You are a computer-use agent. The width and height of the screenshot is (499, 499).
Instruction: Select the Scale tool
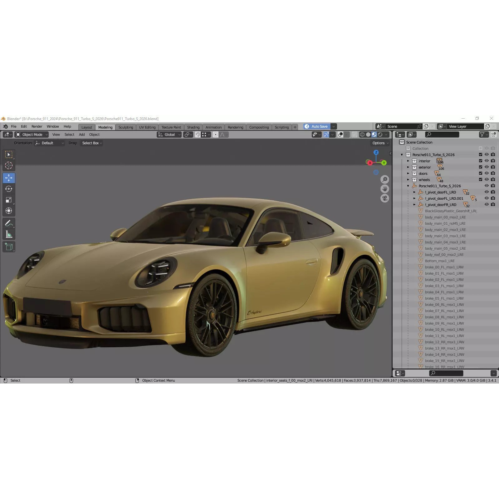pyautogui.click(x=9, y=200)
